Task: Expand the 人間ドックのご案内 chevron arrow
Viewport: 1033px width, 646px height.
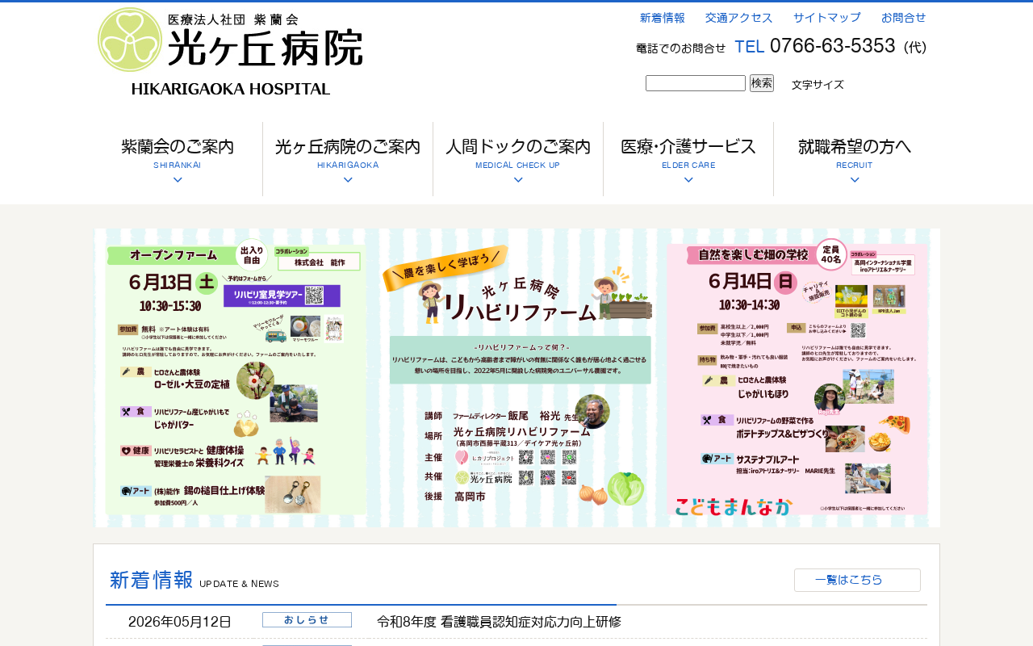Action: click(x=518, y=180)
